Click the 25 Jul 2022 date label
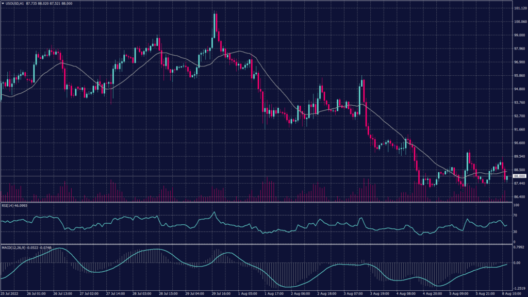Image resolution: width=528 pixels, height=297 pixels. [x=10, y=293]
